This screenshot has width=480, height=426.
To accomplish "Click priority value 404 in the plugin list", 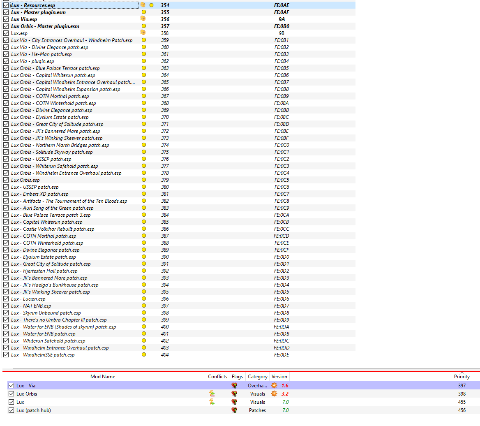I will coord(165,354).
